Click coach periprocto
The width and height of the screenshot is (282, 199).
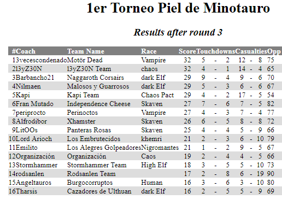(31, 113)
